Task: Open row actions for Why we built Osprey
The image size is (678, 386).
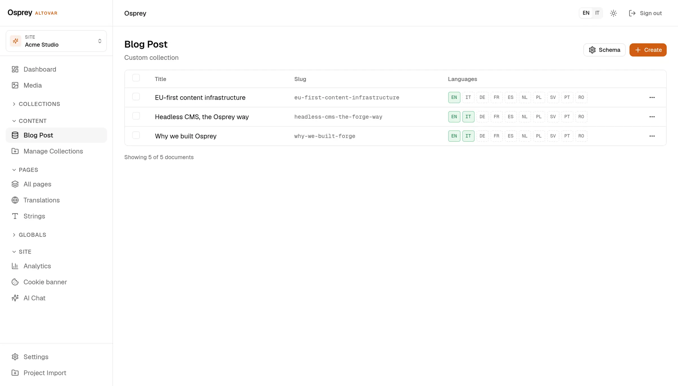Action: 652,136
